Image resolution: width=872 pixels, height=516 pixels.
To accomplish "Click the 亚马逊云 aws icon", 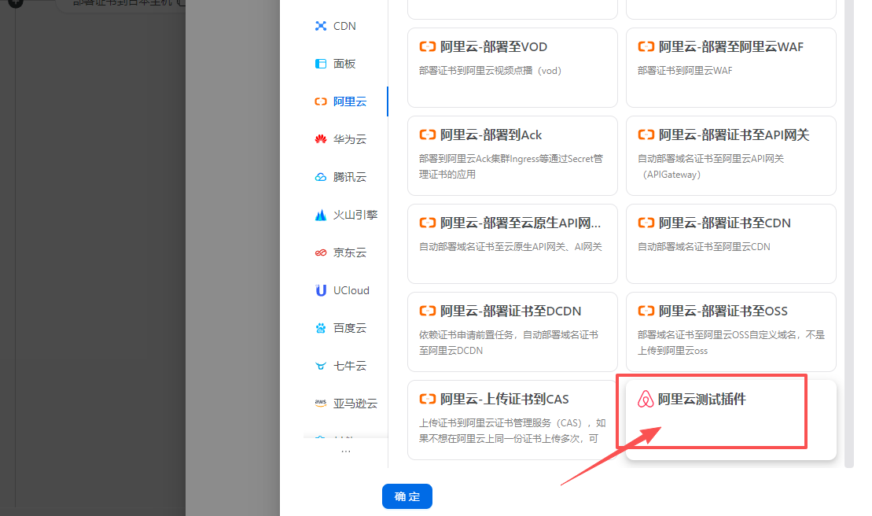I will coord(321,404).
